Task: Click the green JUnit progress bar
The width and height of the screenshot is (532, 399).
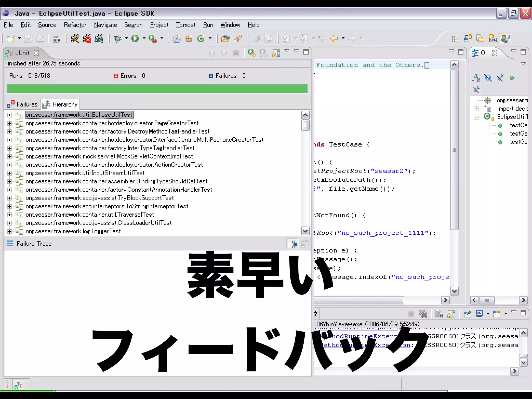Action: click(x=157, y=89)
